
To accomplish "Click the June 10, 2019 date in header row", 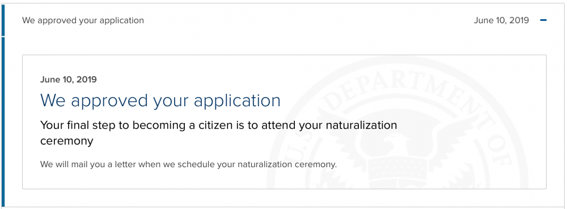I will 501,20.
